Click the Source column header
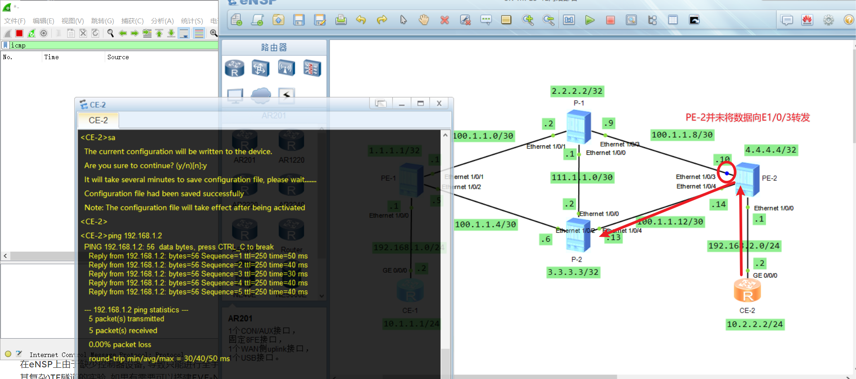The height and width of the screenshot is (379, 856). pyautogui.click(x=118, y=57)
